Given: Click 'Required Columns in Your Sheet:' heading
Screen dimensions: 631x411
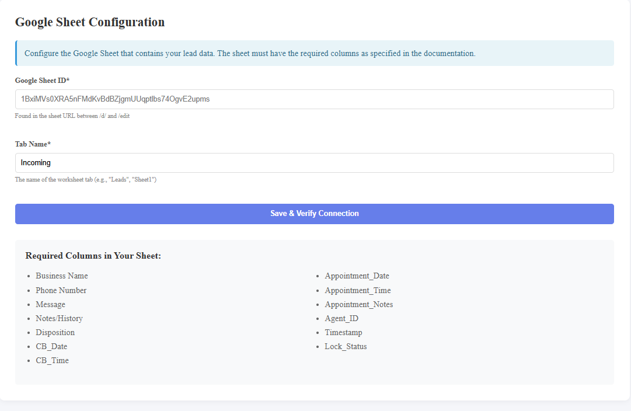Looking at the screenshot, I should tap(93, 256).
